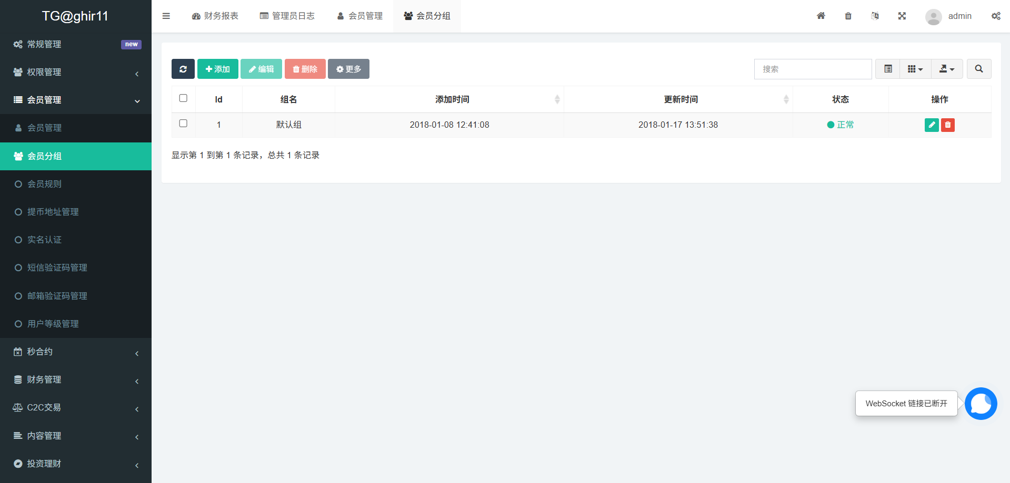Go to the home page icon
Image resolution: width=1010 pixels, height=483 pixels.
coord(821,16)
